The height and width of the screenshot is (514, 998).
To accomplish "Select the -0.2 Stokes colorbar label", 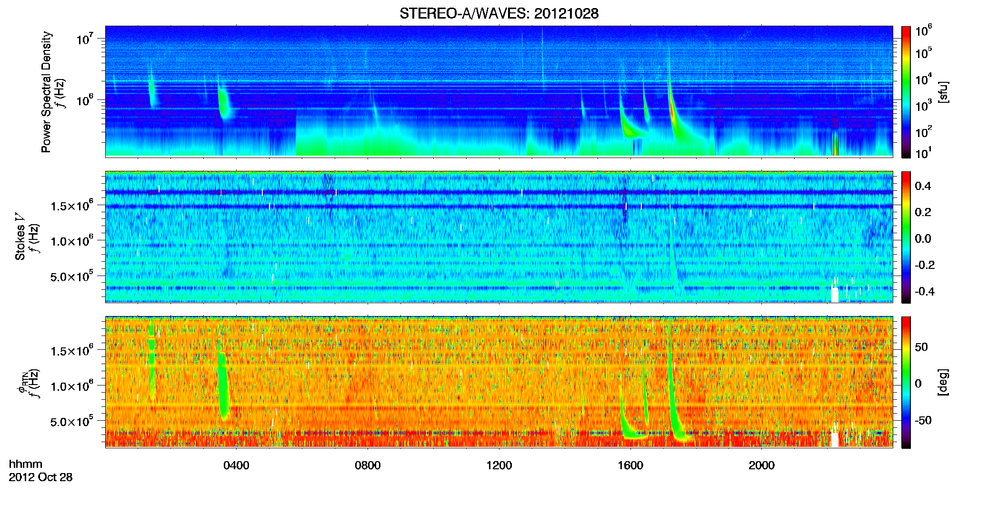I will tap(925, 265).
